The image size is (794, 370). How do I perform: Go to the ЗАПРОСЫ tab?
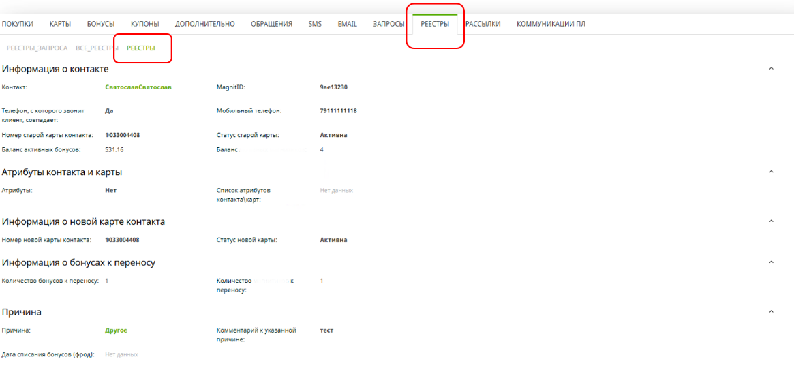[388, 24]
